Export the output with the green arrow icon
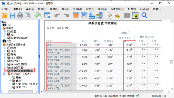 pos(38,16)
